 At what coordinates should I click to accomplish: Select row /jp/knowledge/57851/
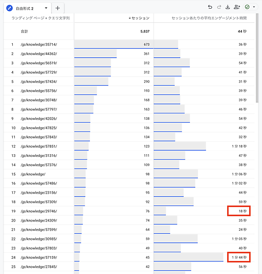(x=38, y=146)
